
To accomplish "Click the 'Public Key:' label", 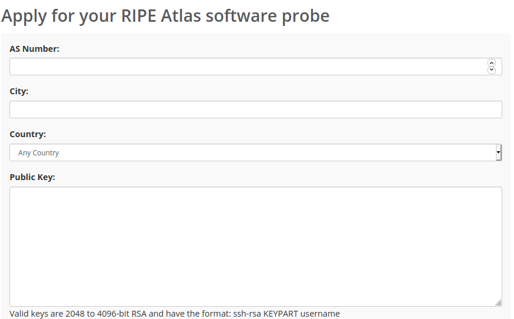I will pyautogui.click(x=32, y=177).
